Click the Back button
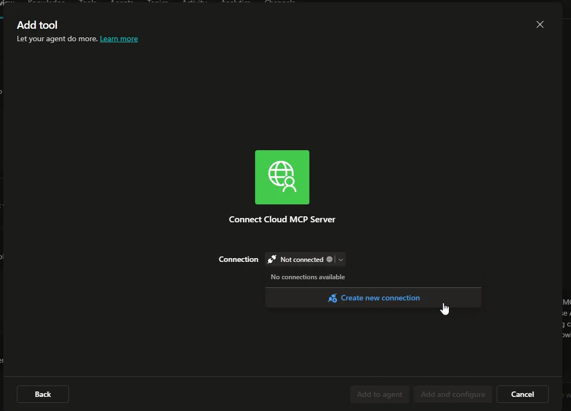The width and height of the screenshot is (571, 411). pyautogui.click(x=42, y=394)
